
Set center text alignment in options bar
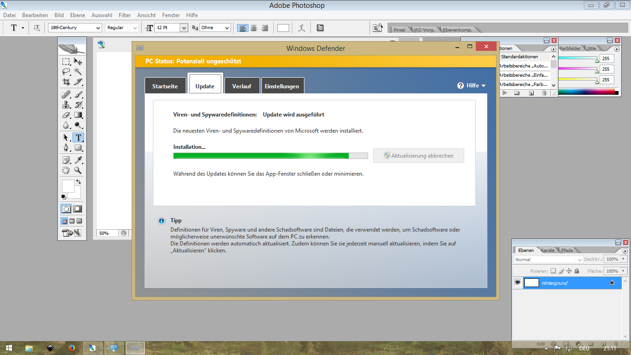pos(254,28)
